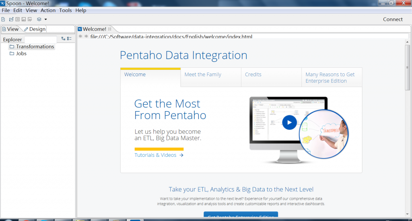Screen dimensions: 412x221
Task: Switch to the Design panel tab
Action: 35,29
